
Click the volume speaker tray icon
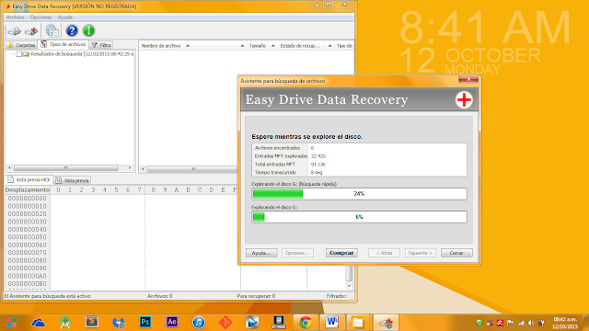tap(531, 323)
